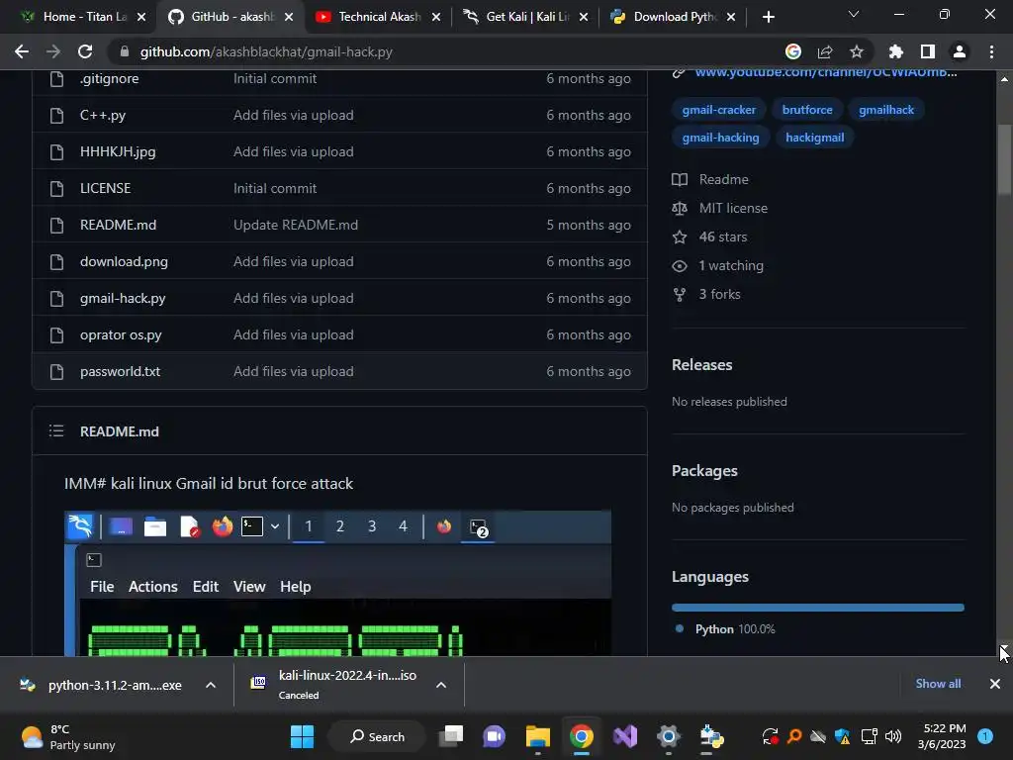
Task: Toggle the Chrome side panel icon
Action: 928,51
